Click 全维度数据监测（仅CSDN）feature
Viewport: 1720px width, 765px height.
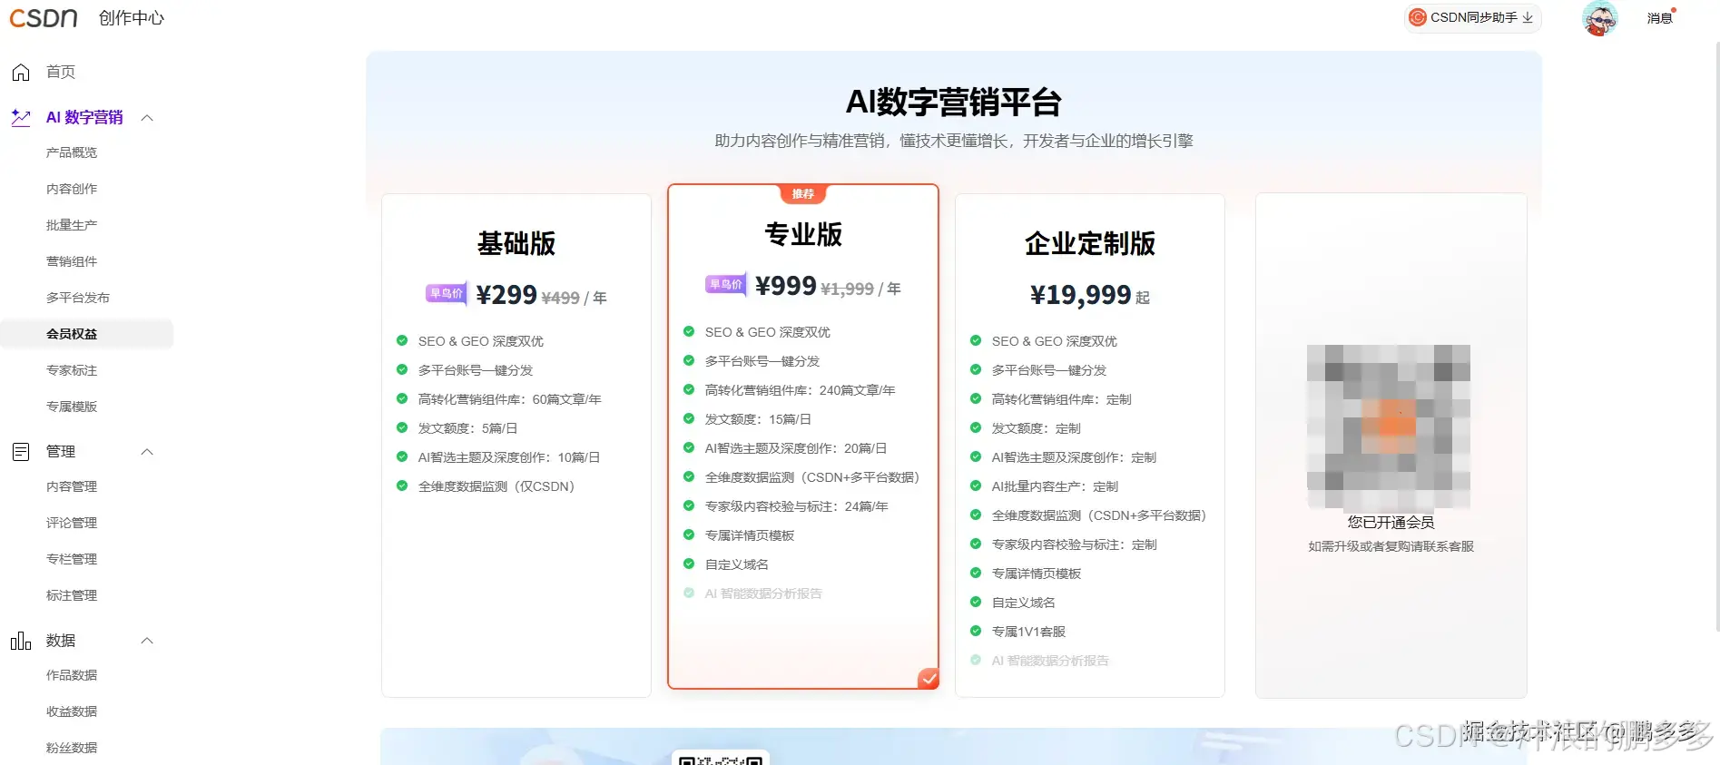pos(496,486)
